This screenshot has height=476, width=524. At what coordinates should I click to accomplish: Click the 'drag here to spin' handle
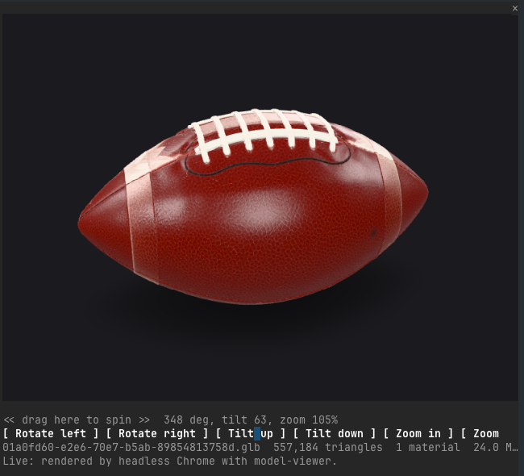pos(77,420)
